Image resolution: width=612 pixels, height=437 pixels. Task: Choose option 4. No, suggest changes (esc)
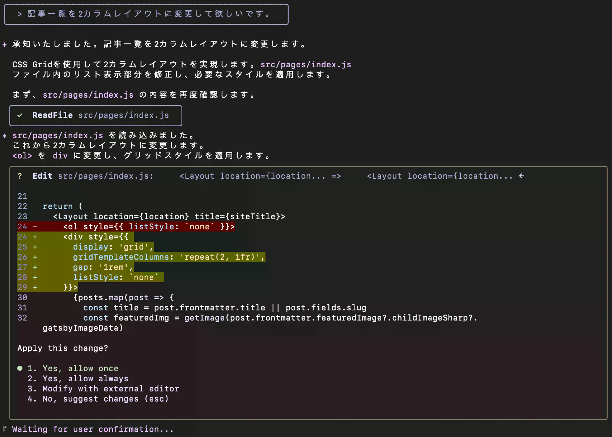pyautogui.click(x=98, y=399)
